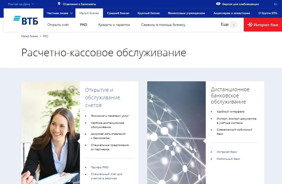This screenshot has width=282, height=184.
Task: Click the Еще menu label
Action: point(225,24)
